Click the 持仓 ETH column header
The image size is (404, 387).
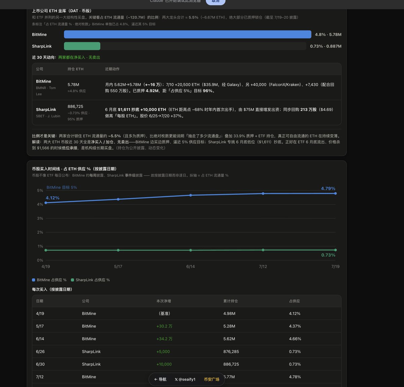pyautogui.click(x=75, y=69)
